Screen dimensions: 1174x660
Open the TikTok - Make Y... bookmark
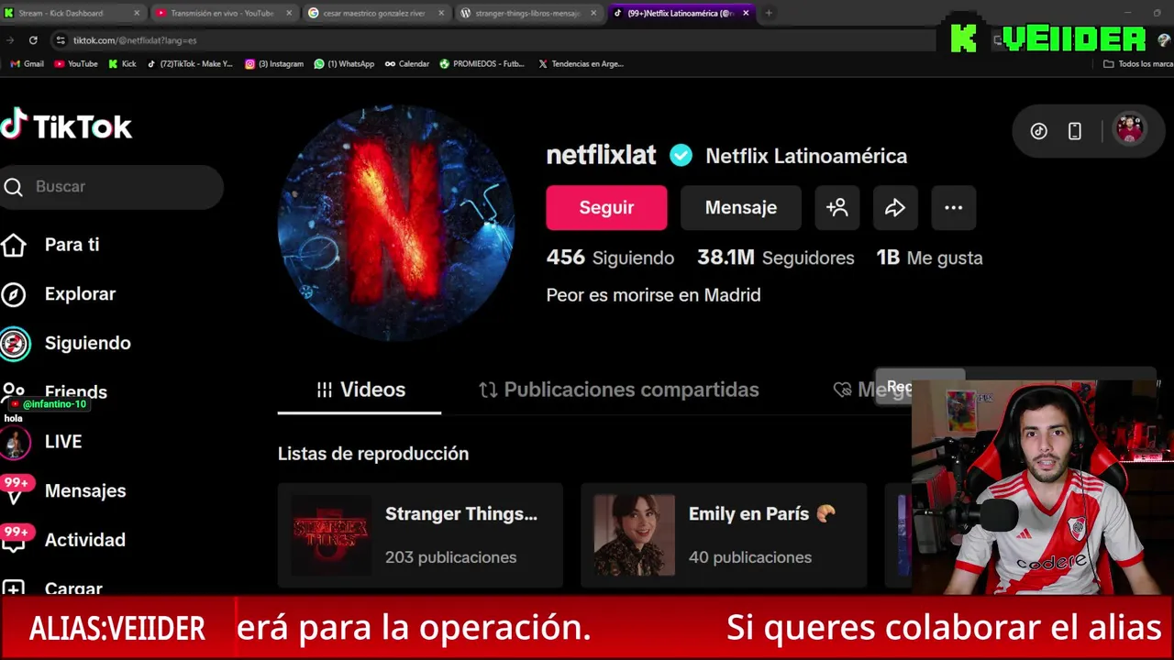point(190,64)
